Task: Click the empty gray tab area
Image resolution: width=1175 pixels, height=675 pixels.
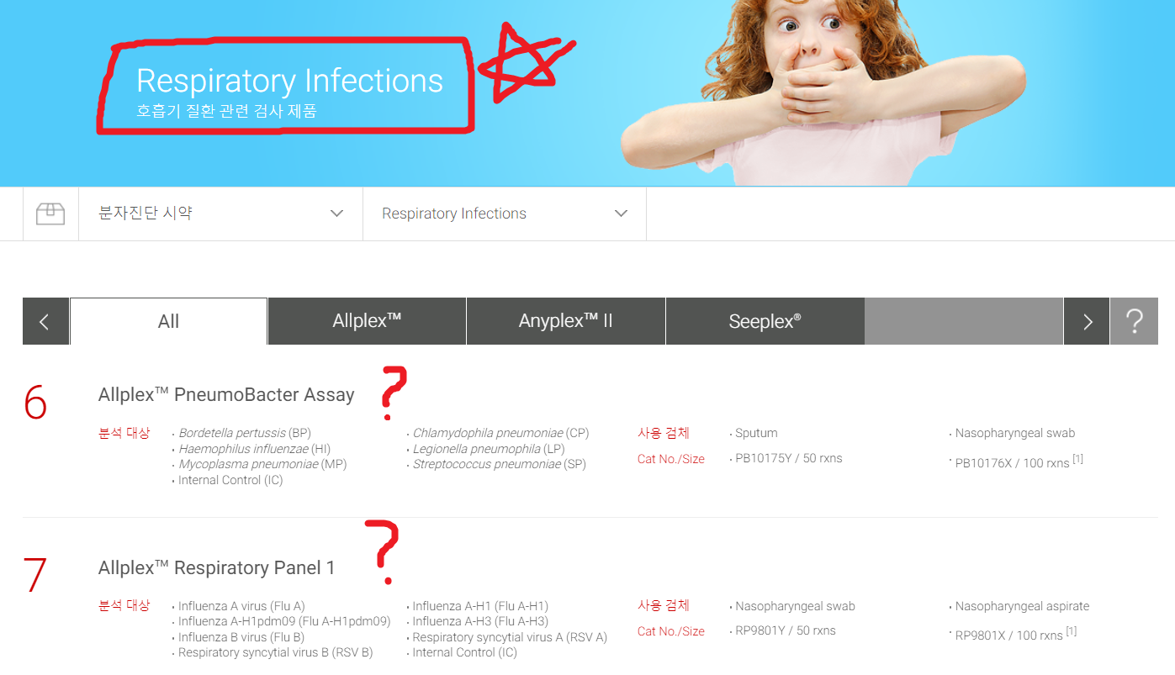Action: click(964, 321)
